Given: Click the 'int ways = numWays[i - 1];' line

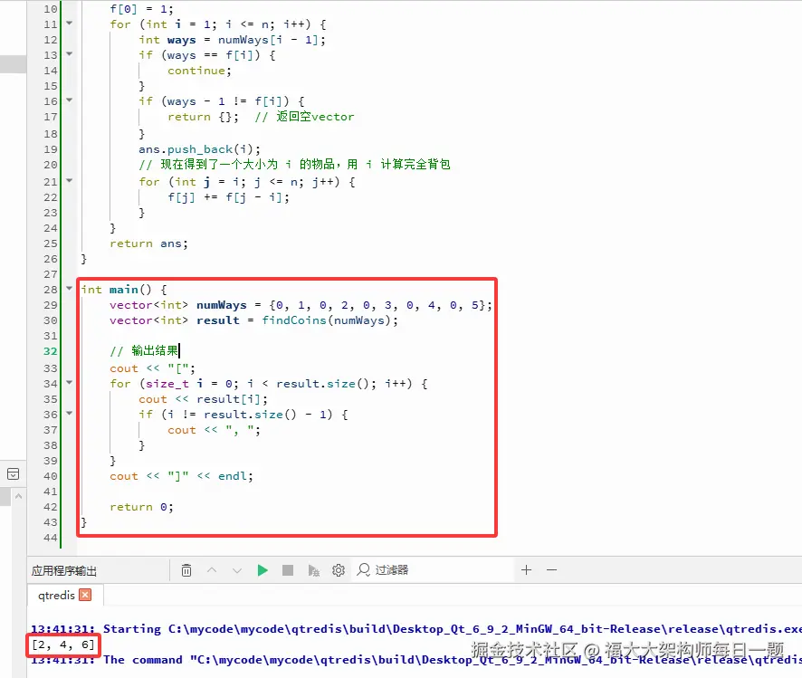Looking at the screenshot, I should 233,40.
